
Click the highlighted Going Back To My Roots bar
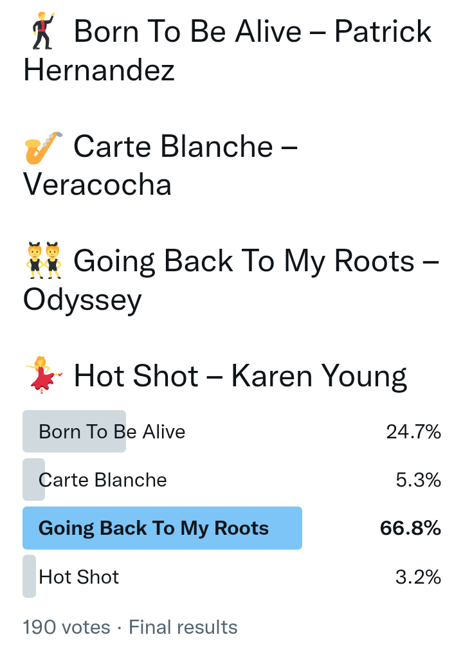(x=162, y=528)
